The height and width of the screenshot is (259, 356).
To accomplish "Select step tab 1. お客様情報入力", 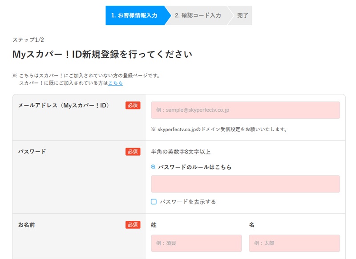I will tap(134, 16).
